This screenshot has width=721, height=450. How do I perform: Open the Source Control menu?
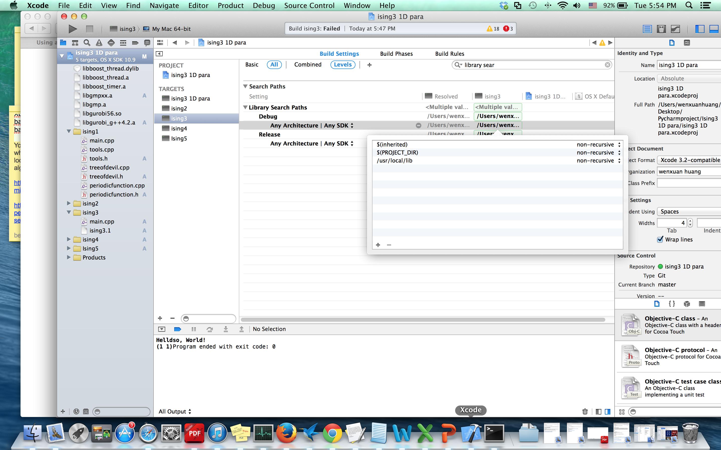309,5
